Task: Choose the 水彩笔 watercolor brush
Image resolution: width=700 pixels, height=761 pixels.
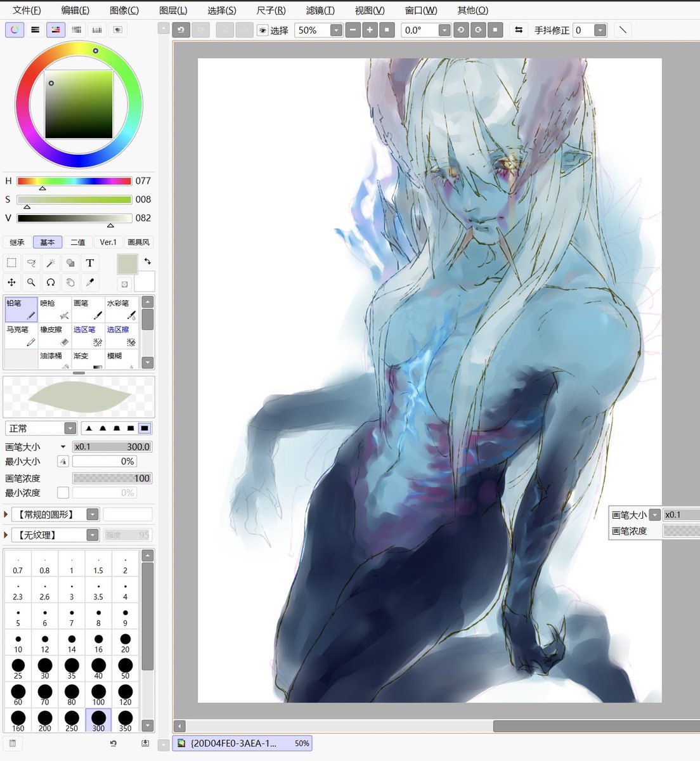Action: coord(122,309)
